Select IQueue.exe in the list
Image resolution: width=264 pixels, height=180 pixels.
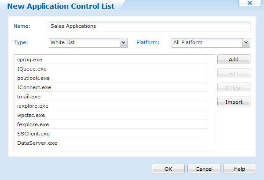(x=110, y=69)
